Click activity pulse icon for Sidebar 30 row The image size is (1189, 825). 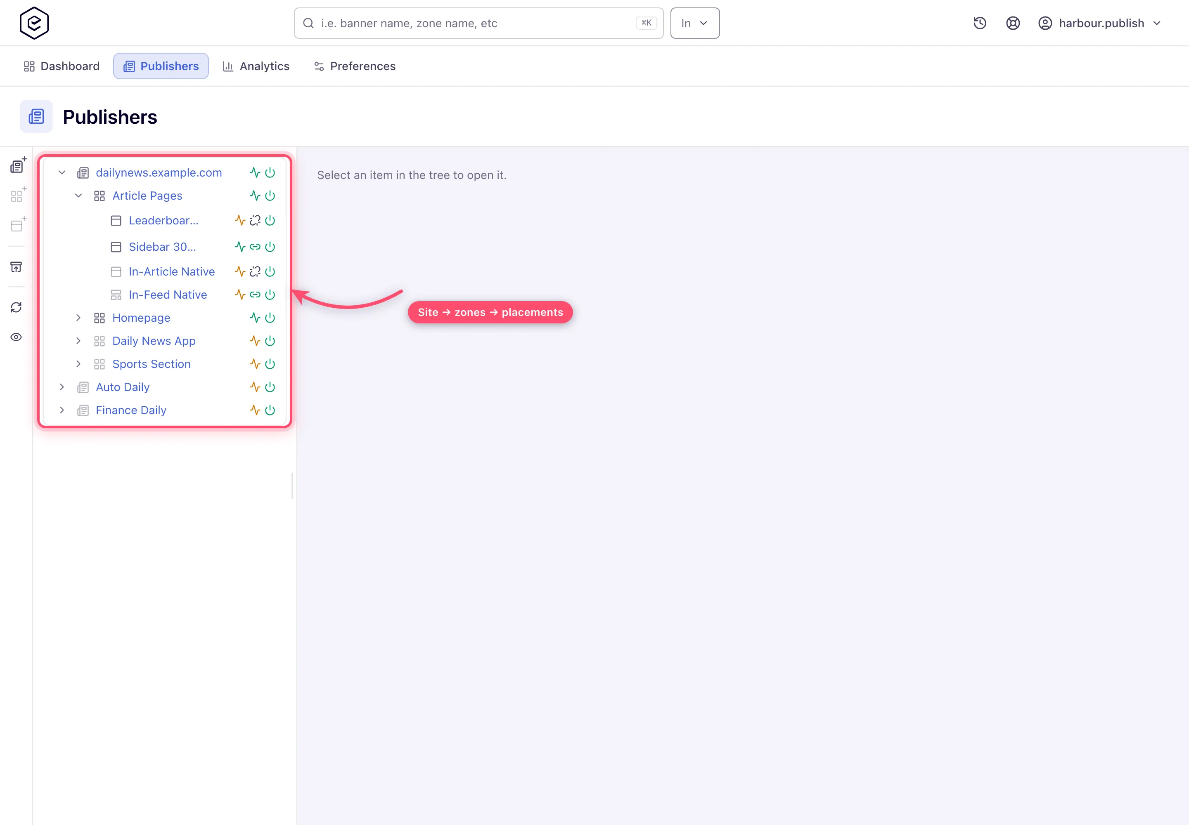click(x=239, y=247)
